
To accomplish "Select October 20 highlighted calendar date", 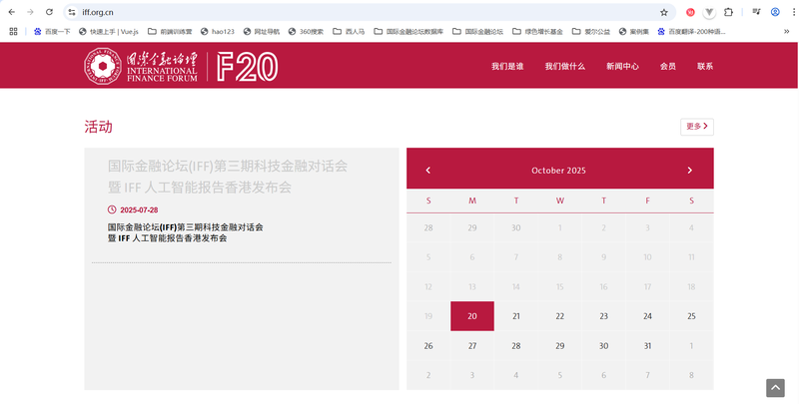I will pos(472,316).
